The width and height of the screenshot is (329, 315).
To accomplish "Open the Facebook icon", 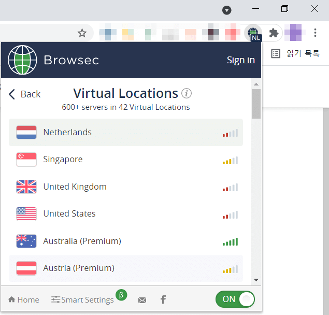I will tap(163, 299).
